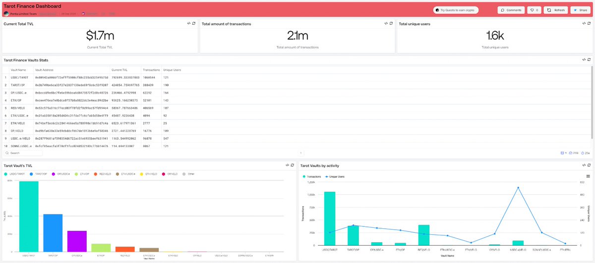Refresh the Tarot Finance Vaults Stats table
The height and width of the screenshot is (263, 595).
pyautogui.click(x=588, y=59)
